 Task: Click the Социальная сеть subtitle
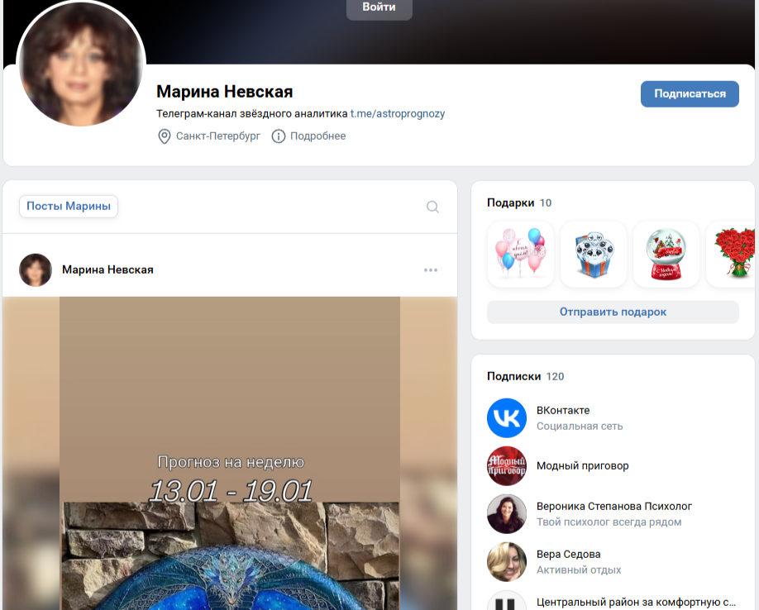point(580,427)
